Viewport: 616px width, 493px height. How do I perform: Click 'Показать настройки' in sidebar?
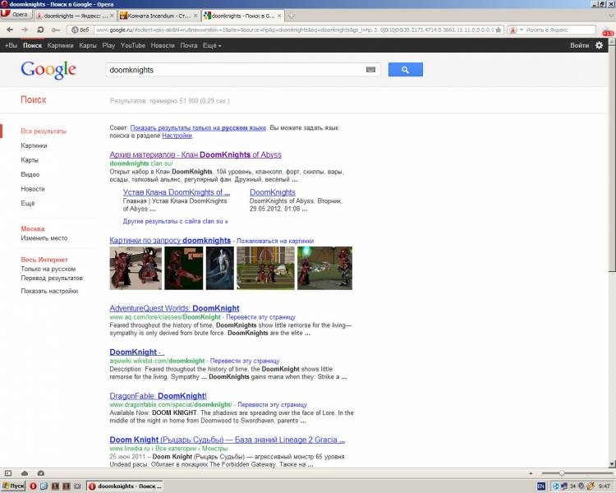click(x=49, y=291)
